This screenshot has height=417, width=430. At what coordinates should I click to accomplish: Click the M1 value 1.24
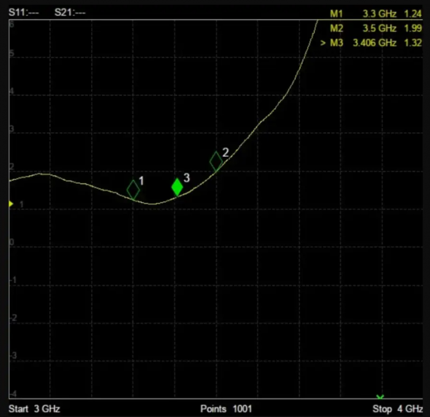[413, 14]
